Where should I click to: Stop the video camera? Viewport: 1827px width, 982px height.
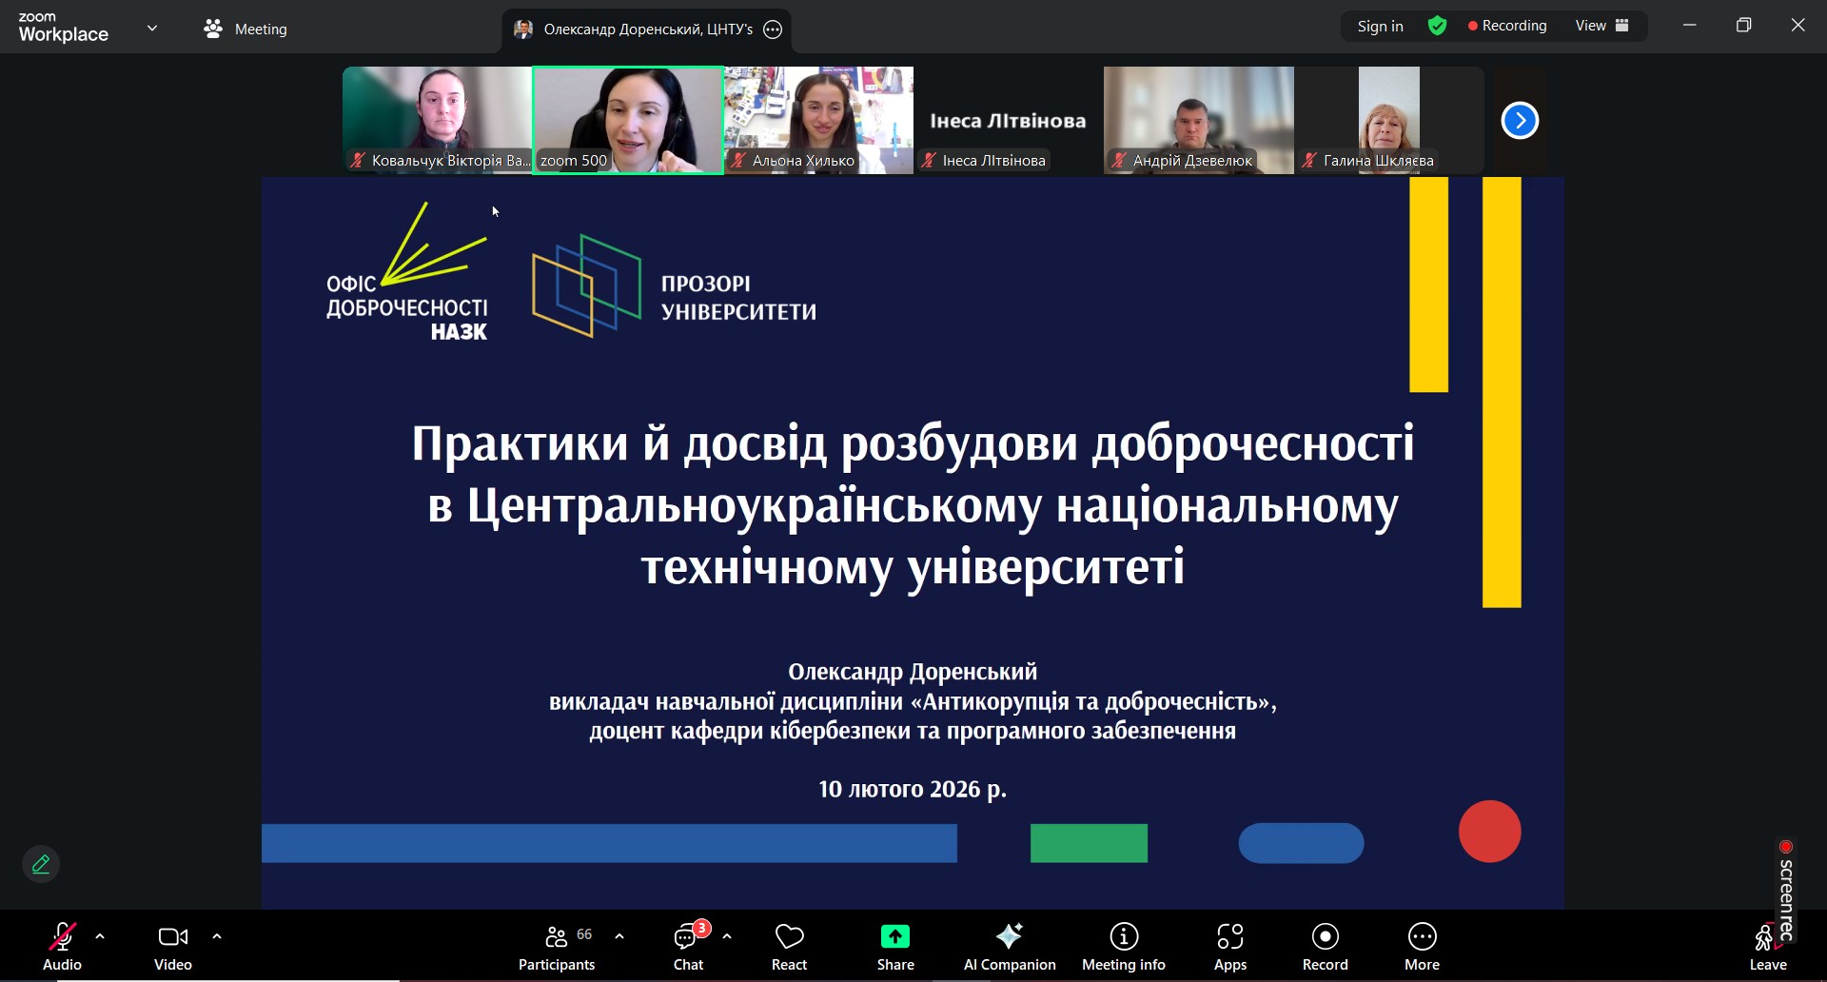click(x=171, y=937)
